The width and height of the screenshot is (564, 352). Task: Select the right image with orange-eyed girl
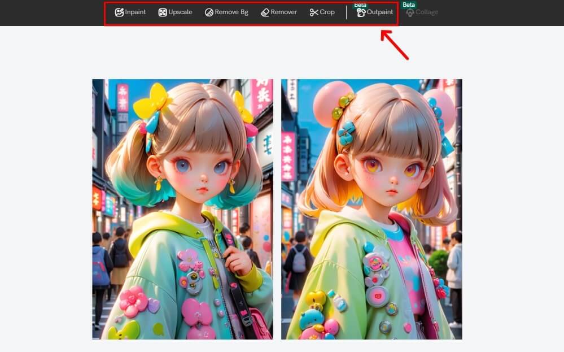click(371, 209)
